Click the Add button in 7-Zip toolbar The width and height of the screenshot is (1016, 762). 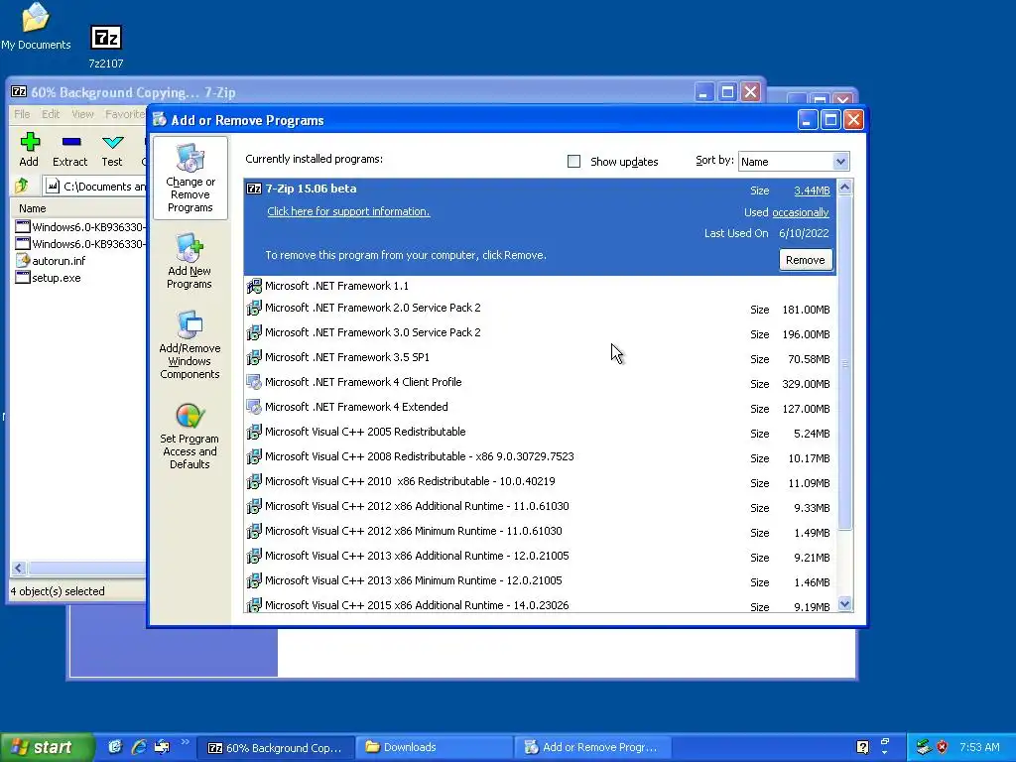pos(29,150)
